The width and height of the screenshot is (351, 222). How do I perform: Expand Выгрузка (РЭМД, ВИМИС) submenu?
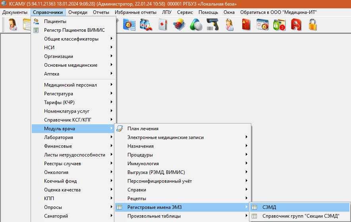click(156, 172)
